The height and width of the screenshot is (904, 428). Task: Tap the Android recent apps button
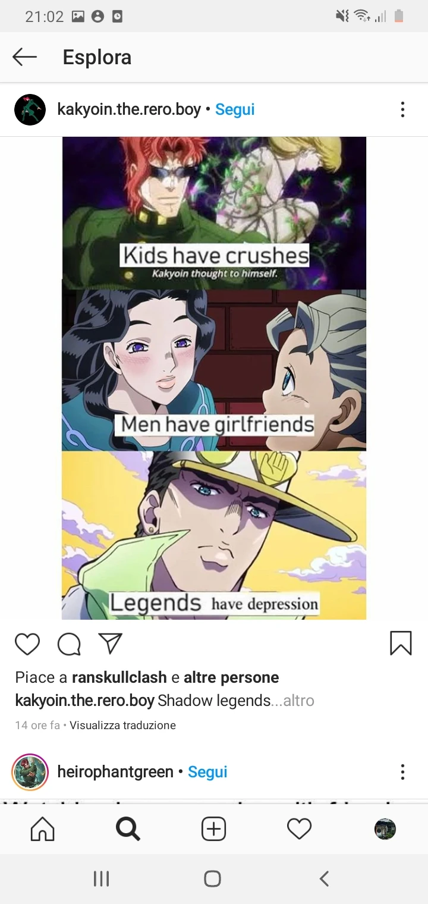(x=102, y=878)
